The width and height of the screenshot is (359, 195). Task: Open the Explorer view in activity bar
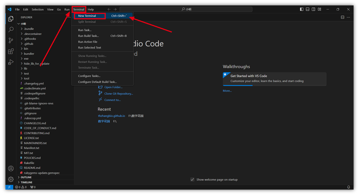(x=11, y=19)
